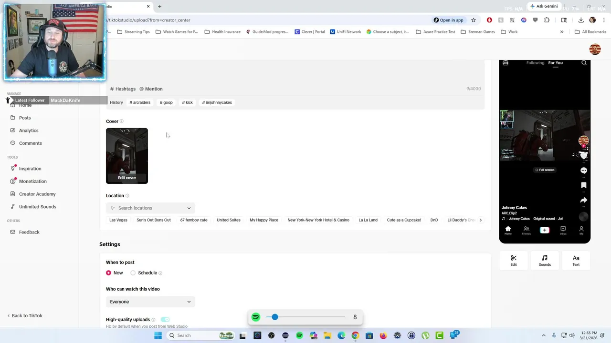This screenshot has height=343, width=611.
Task: Open Brennan Games bookmark folder
Action: coord(478,32)
